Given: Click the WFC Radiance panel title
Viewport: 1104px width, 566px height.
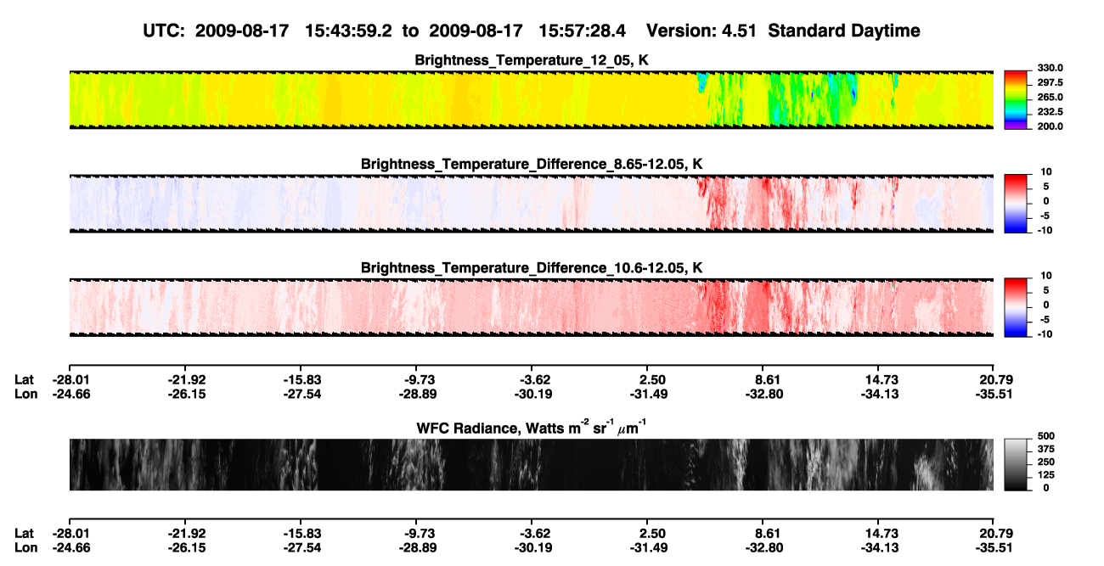Looking at the screenshot, I should tap(532, 429).
